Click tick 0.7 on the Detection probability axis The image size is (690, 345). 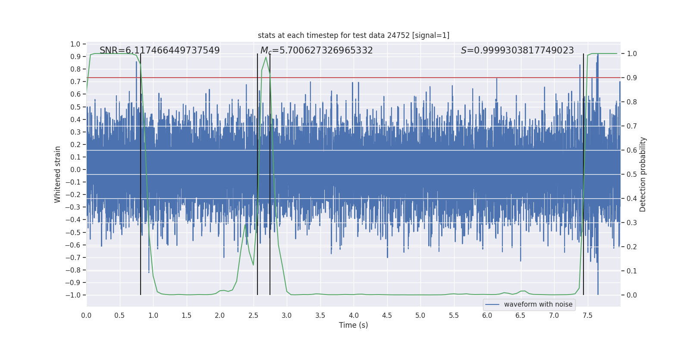632,126
